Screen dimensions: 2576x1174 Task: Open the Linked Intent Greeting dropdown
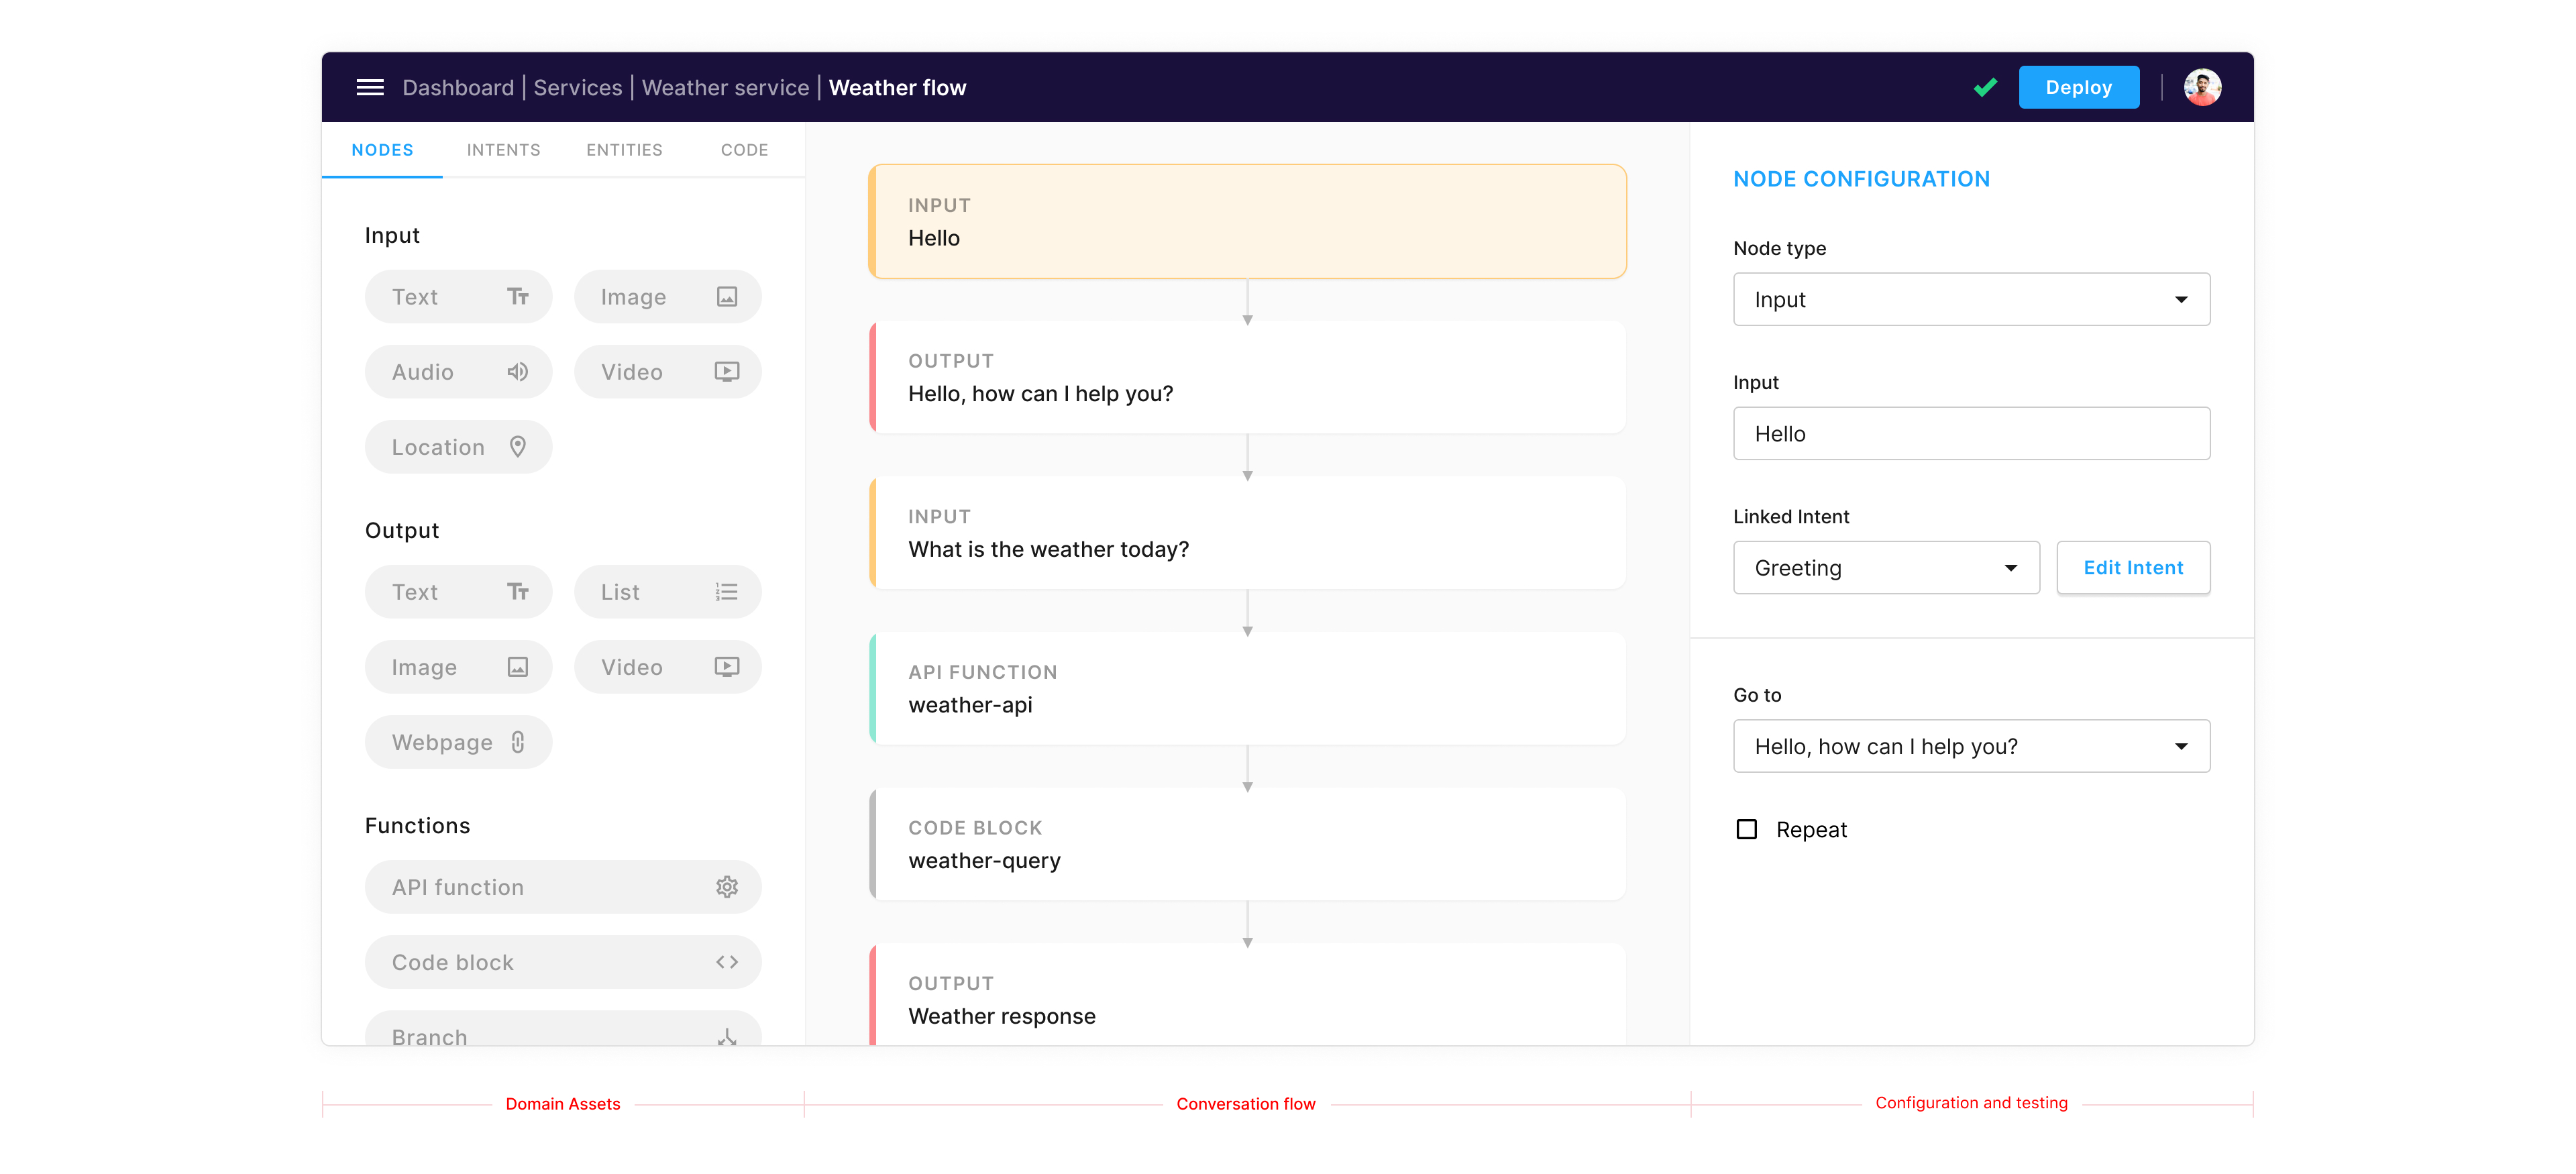pos(1886,568)
